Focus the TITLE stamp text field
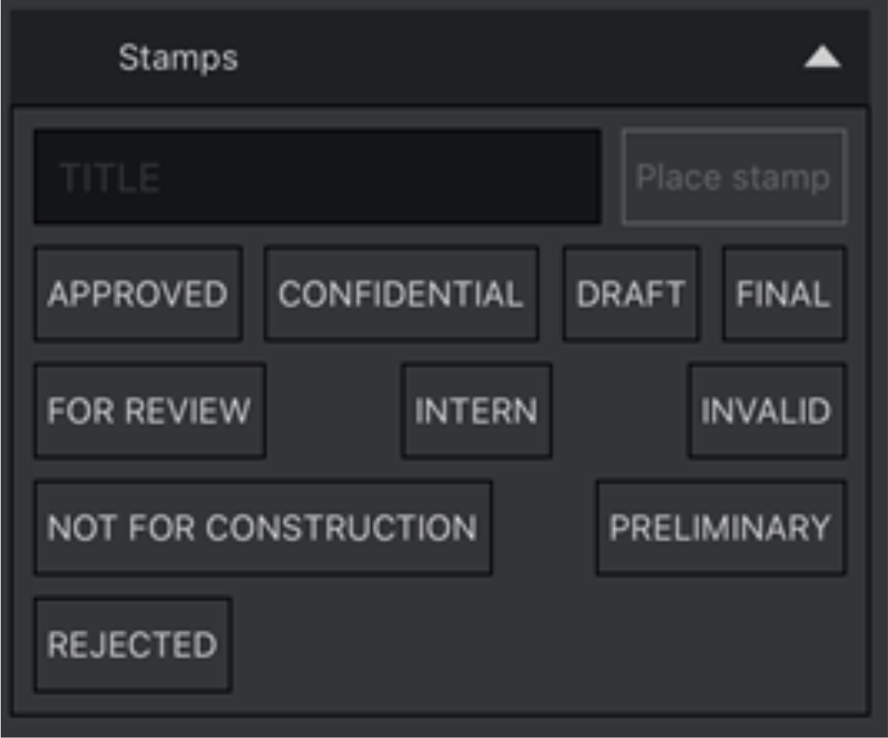Image resolution: width=888 pixels, height=738 pixels. point(317,177)
